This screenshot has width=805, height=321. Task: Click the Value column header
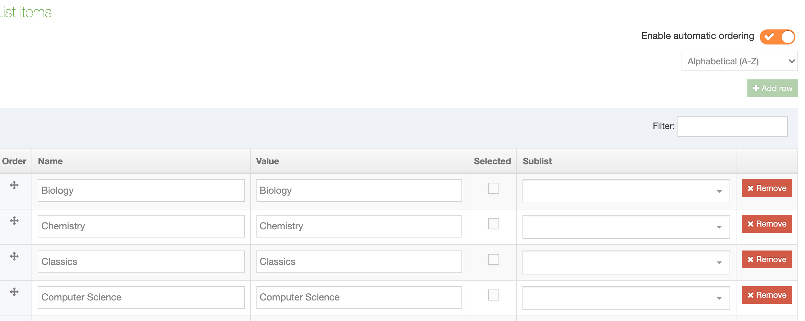267,161
